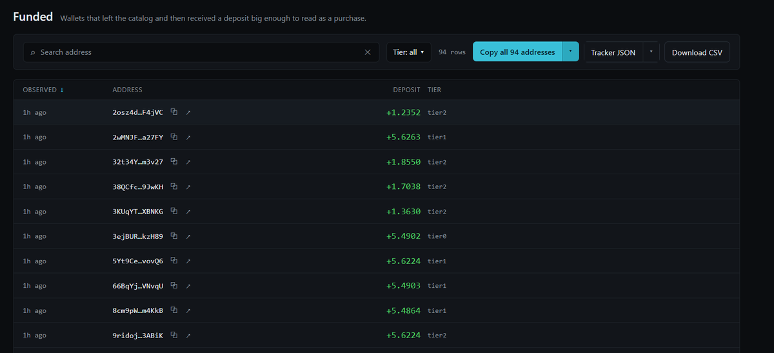Select address text 32t34Y…m3v27

(138, 162)
